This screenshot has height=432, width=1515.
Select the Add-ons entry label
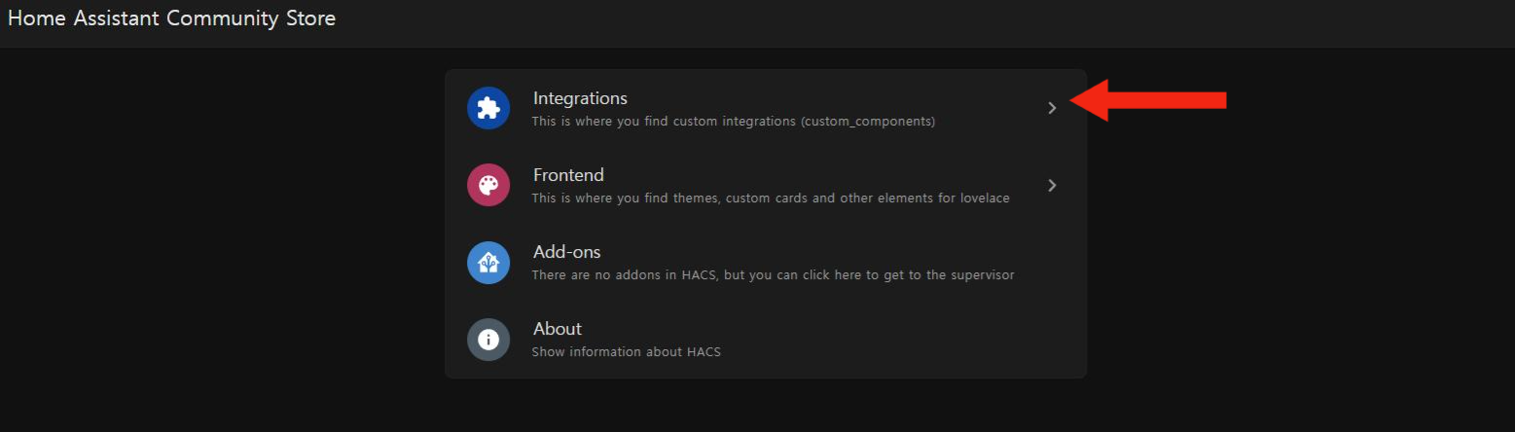[566, 252]
